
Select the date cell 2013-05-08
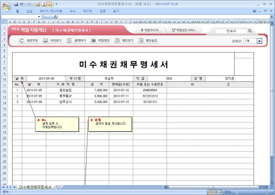click(x=46, y=78)
